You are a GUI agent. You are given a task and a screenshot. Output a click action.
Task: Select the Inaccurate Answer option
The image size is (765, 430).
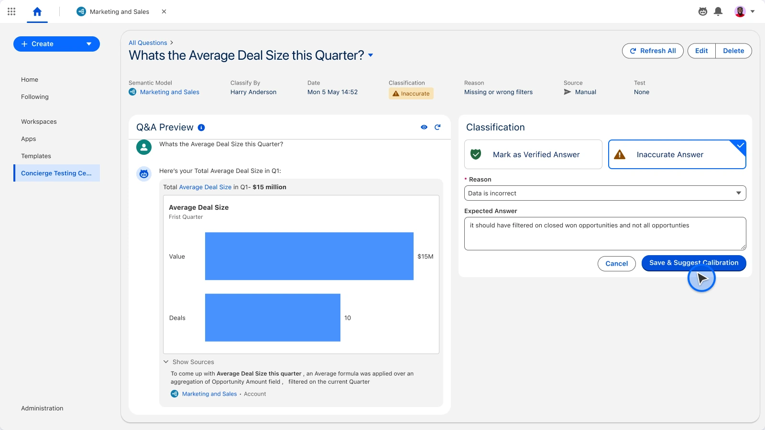coord(677,154)
